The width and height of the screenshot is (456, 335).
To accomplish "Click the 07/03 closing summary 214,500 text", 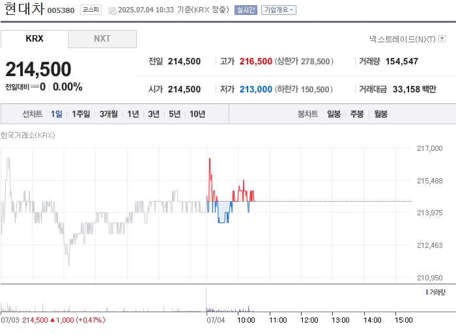I will (35, 320).
